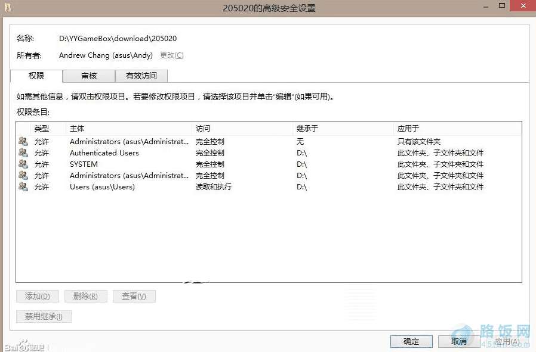Click the group icon of the Administrators entry inherited from D:\

point(23,175)
